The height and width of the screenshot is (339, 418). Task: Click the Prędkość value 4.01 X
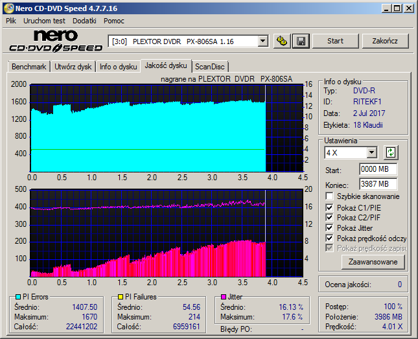pyautogui.click(x=392, y=327)
